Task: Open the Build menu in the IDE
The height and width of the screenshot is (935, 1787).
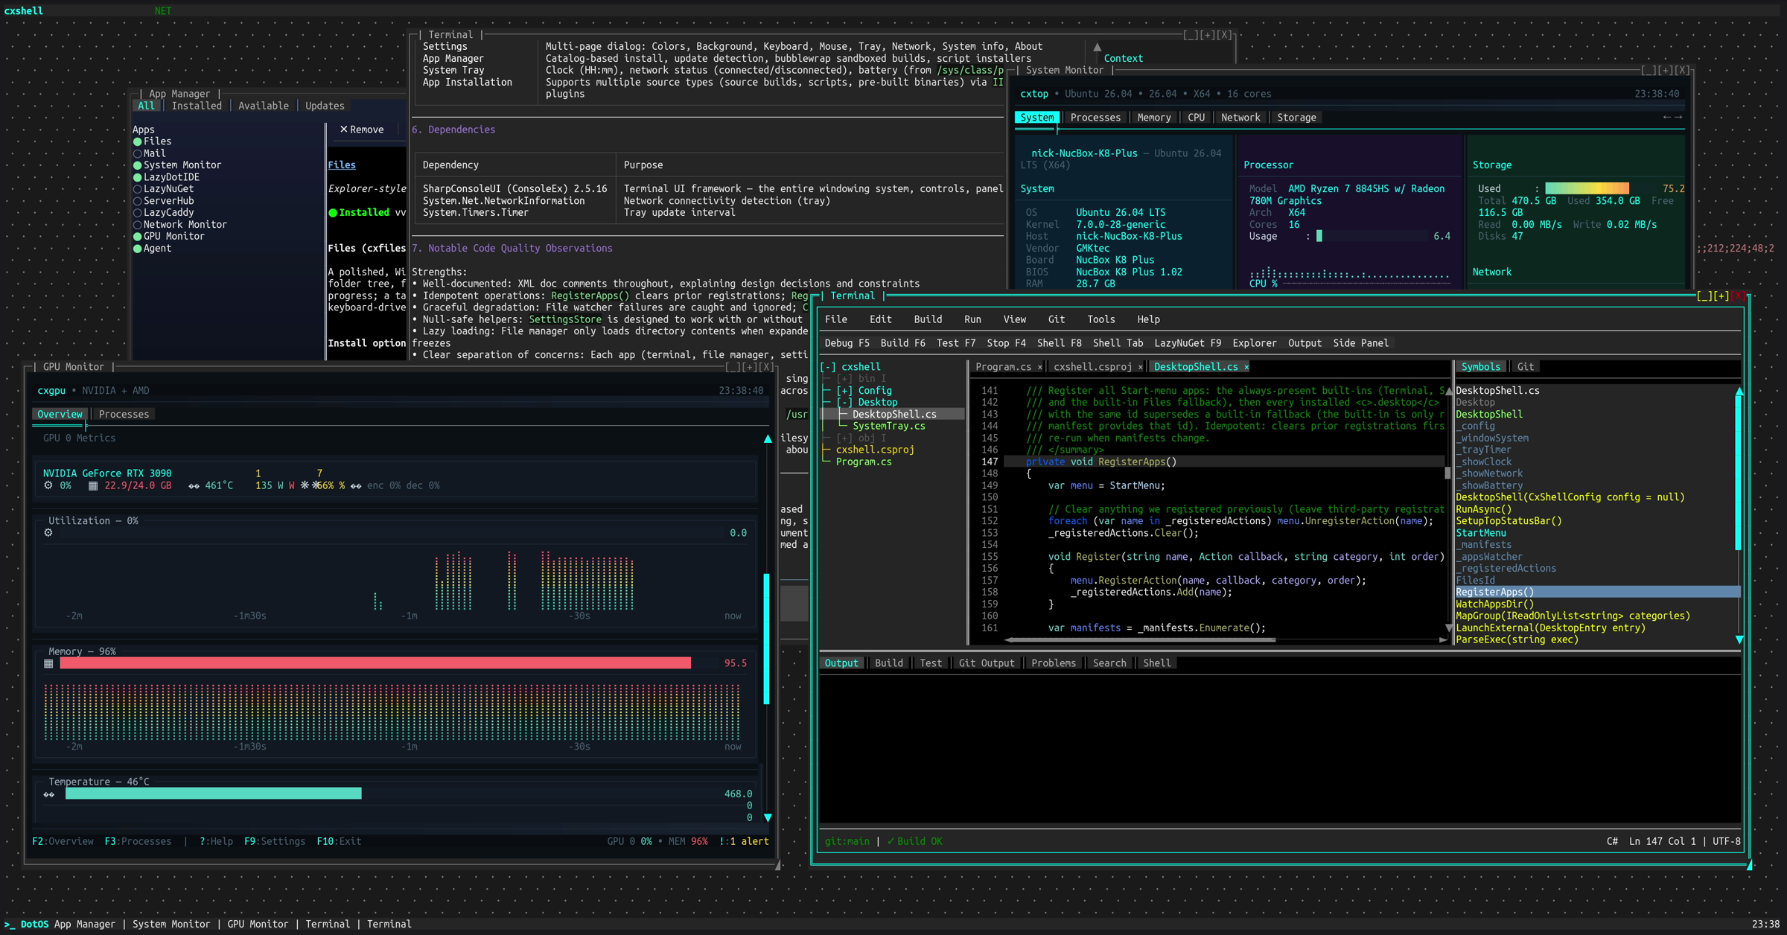Action: pyautogui.click(x=928, y=319)
